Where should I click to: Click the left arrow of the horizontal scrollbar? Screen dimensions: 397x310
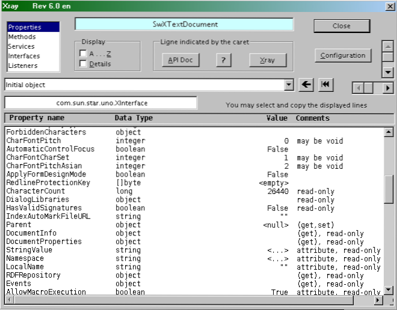[358, 88]
